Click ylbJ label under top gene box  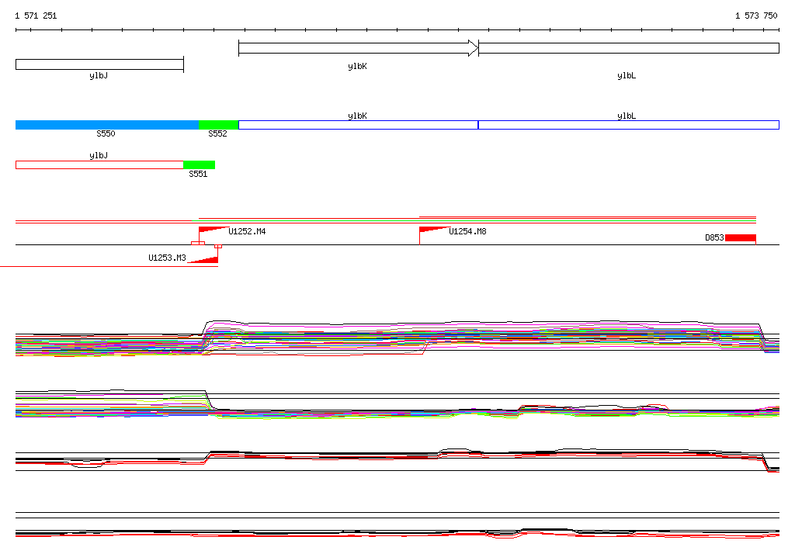pos(99,75)
